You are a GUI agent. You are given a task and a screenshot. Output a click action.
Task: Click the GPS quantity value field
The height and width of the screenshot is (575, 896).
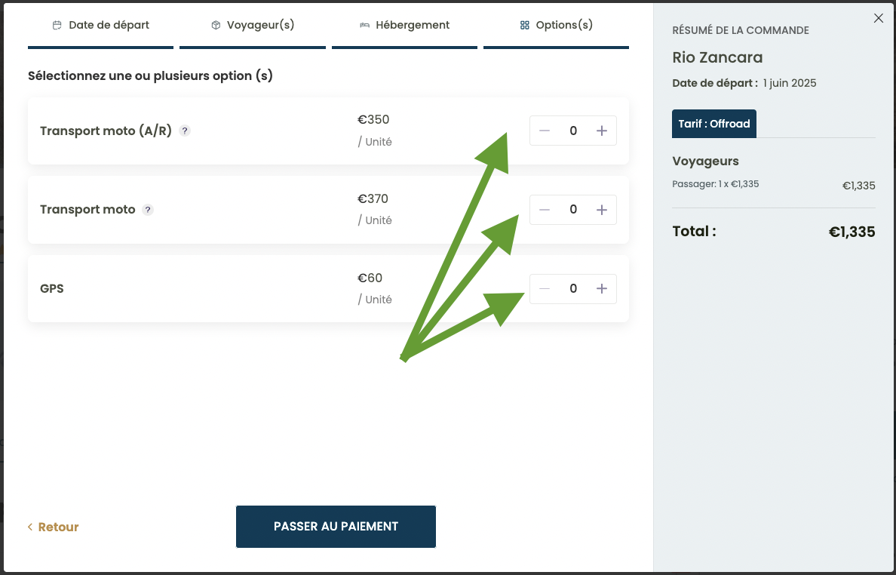click(572, 289)
